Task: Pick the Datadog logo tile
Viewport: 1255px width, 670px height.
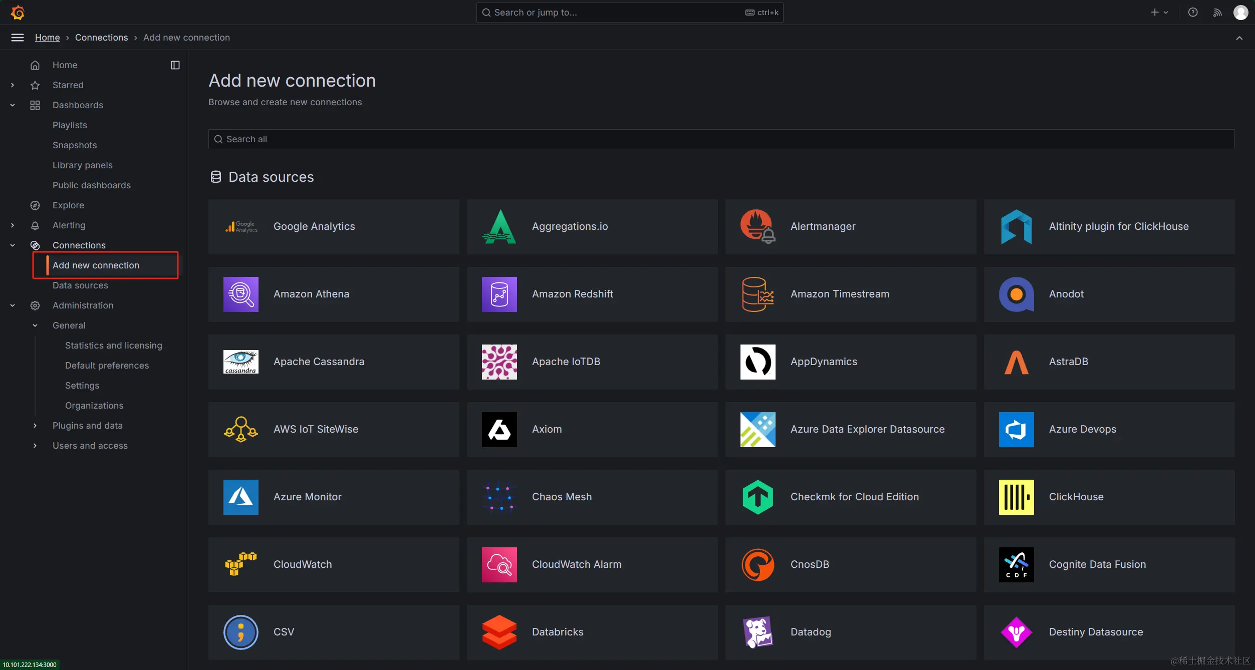Action: 758,632
